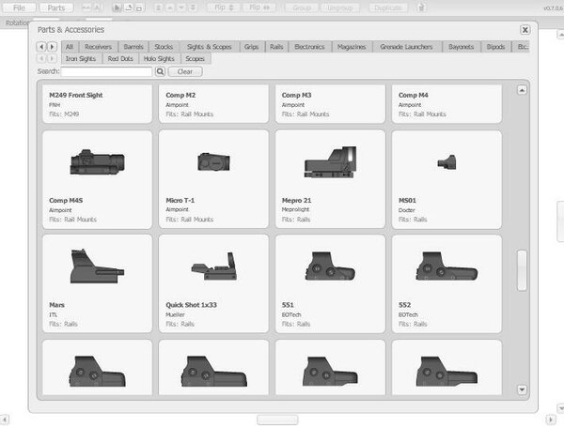Close the Parts & Accessories dialog
This screenshot has width=564, height=426.
click(525, 30)
